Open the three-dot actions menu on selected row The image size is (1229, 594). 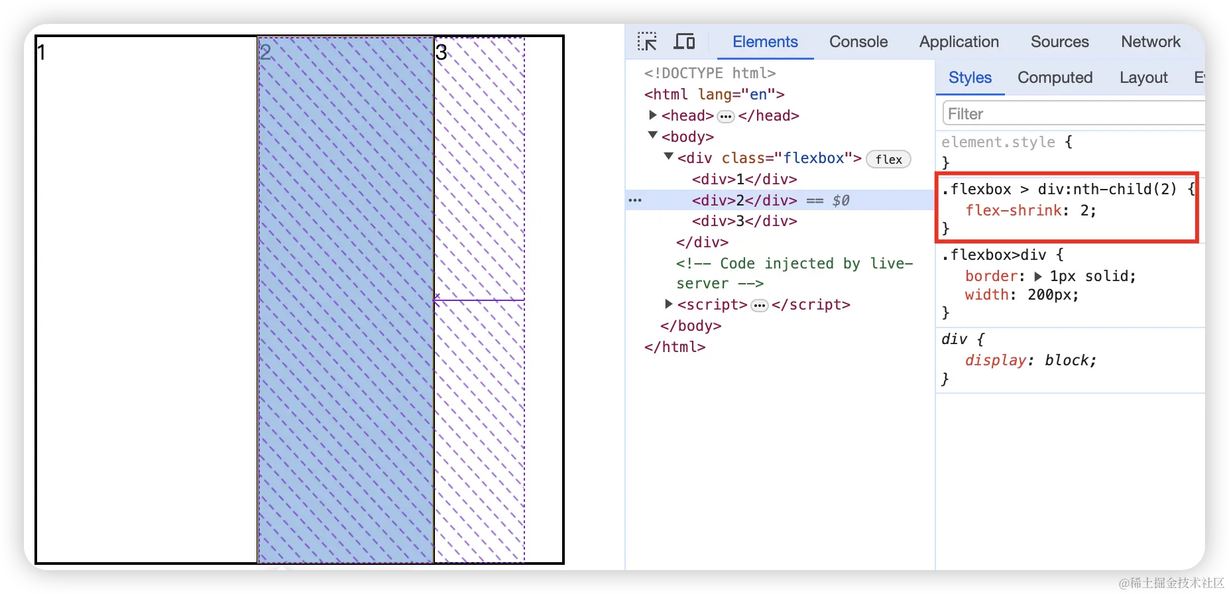point(635,200)
